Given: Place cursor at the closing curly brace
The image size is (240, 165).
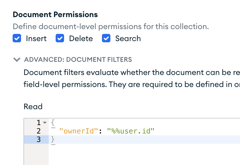Looking at the screenshot, I should 53,139.
